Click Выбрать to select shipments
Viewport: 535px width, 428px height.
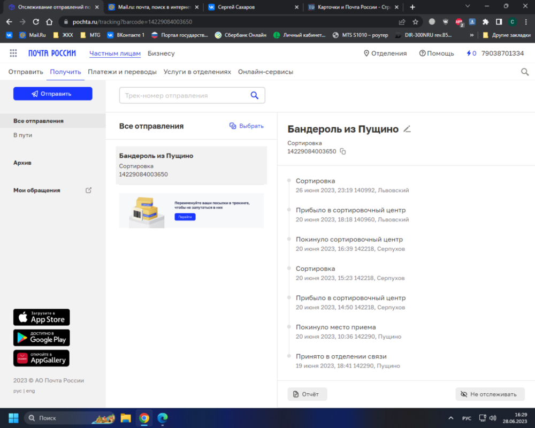(x=247, y=126)
